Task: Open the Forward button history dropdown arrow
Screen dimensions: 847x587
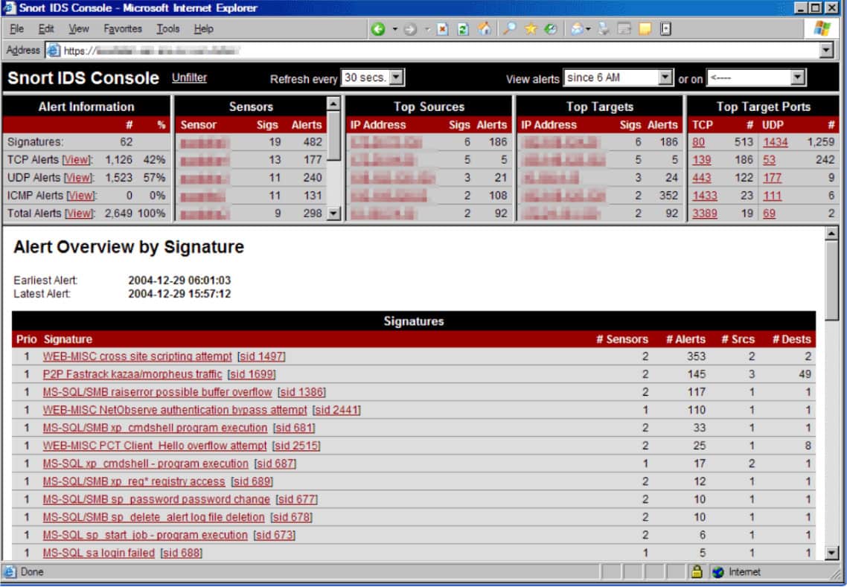Action: (426, 29)
